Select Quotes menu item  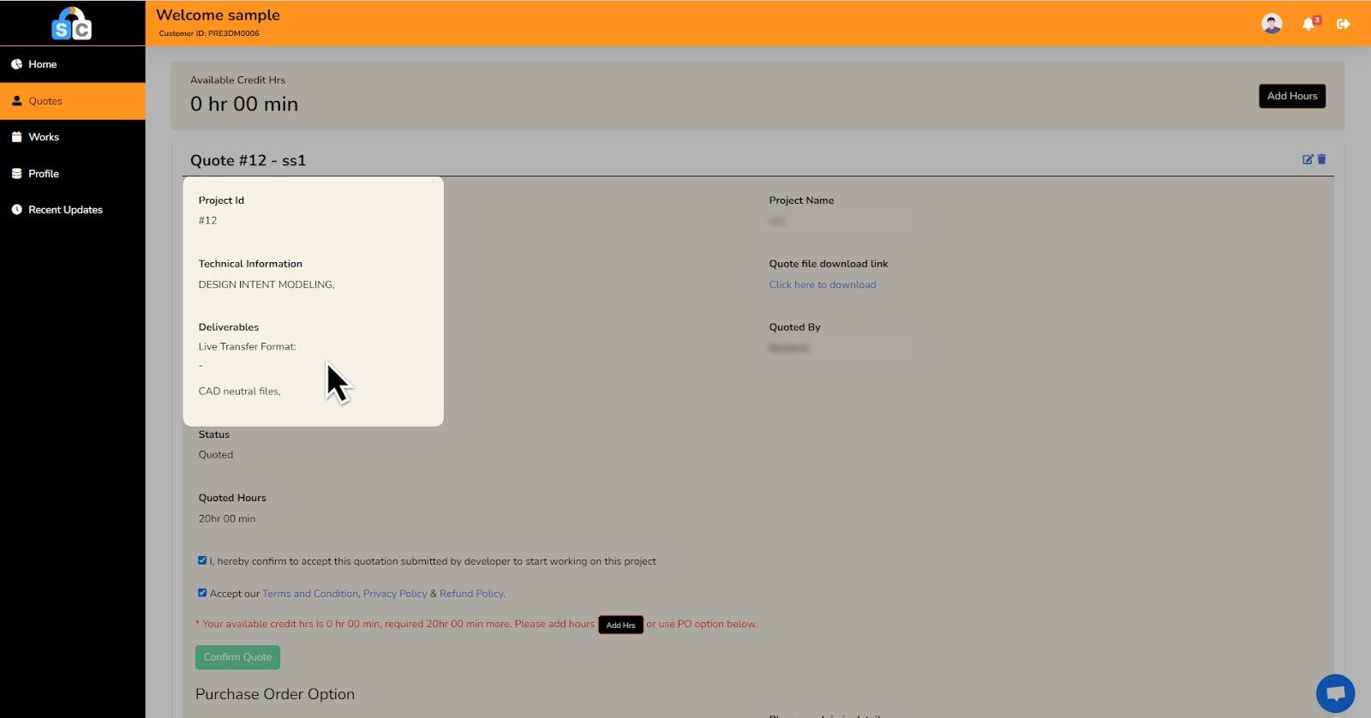[73, 101]
